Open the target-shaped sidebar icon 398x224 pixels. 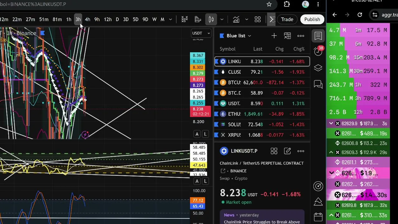tap(318, 186)
